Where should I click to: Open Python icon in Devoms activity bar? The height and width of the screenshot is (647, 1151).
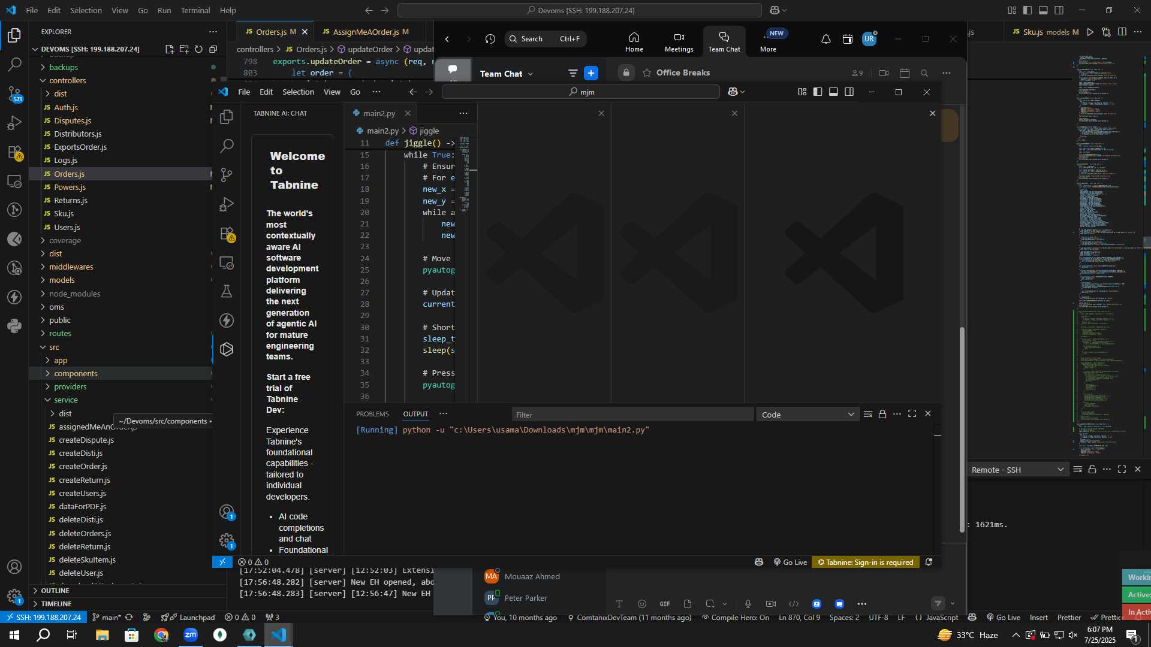coord(14,326)
